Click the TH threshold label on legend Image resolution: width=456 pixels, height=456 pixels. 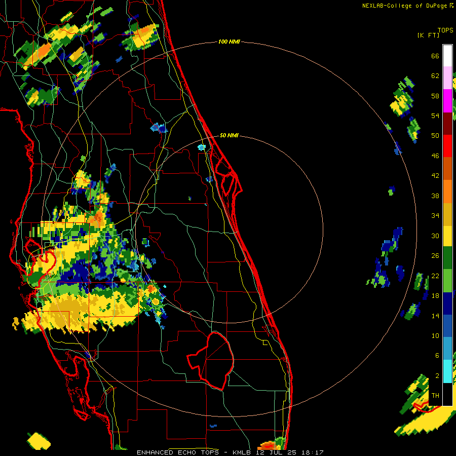[435, 396]
